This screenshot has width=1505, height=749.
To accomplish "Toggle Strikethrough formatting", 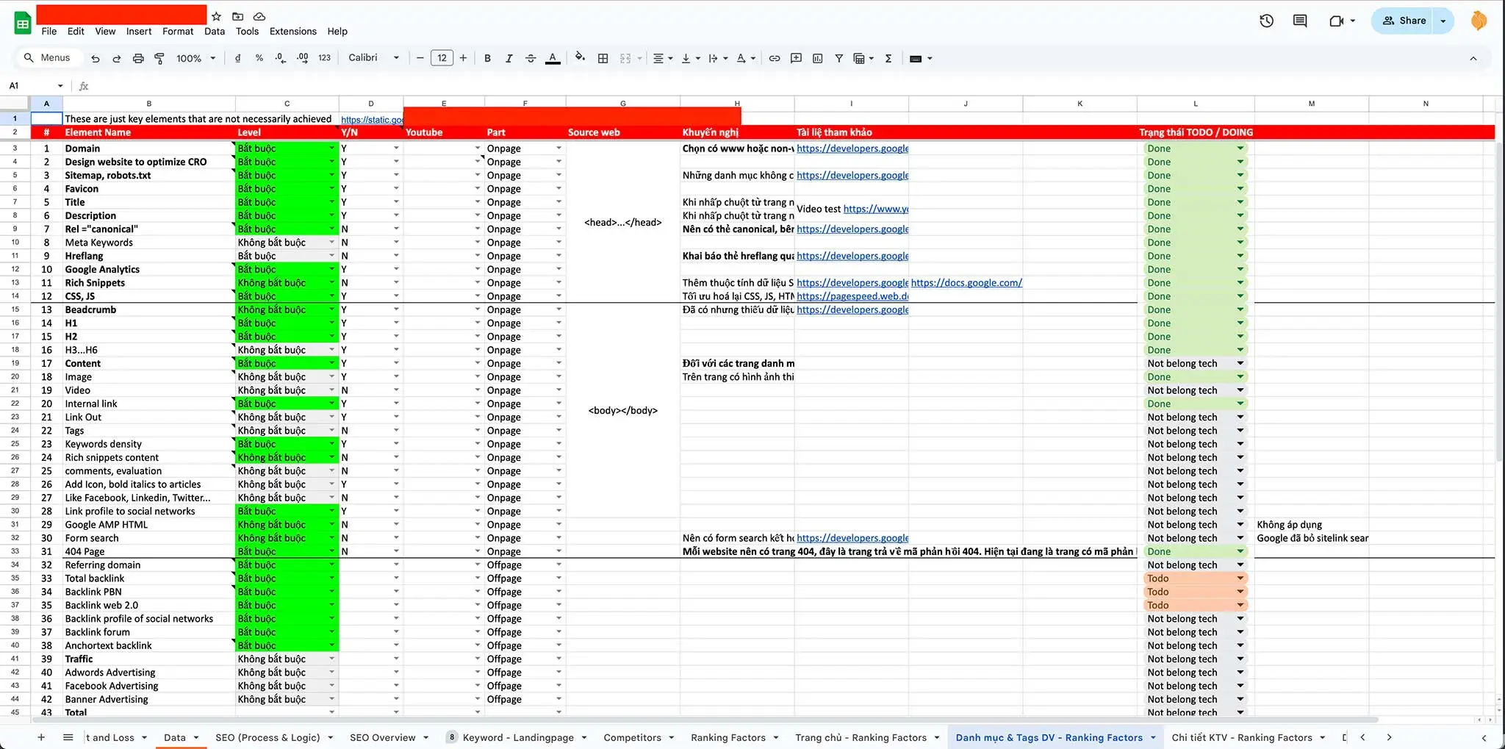I will coord(531,59).
